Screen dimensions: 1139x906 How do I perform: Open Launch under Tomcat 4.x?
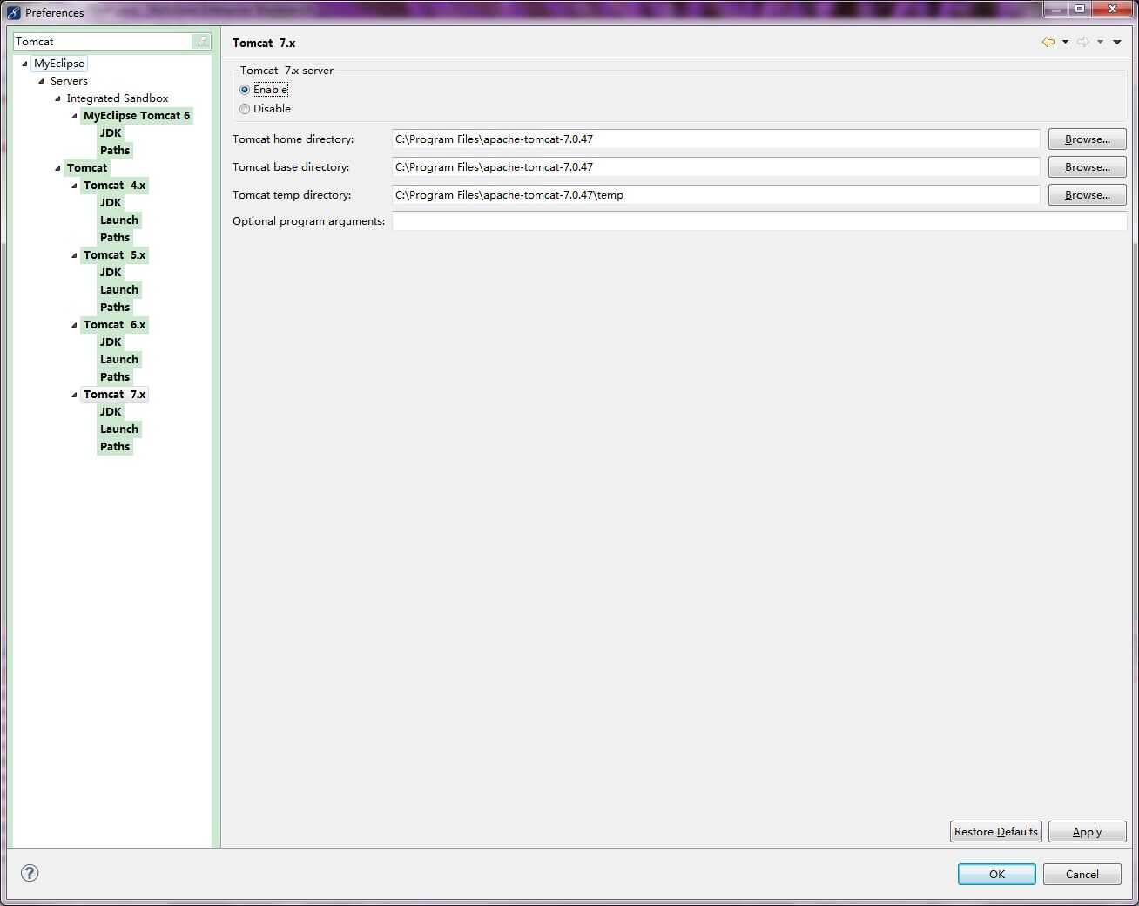pyautogui.click(x=119, y=220)
